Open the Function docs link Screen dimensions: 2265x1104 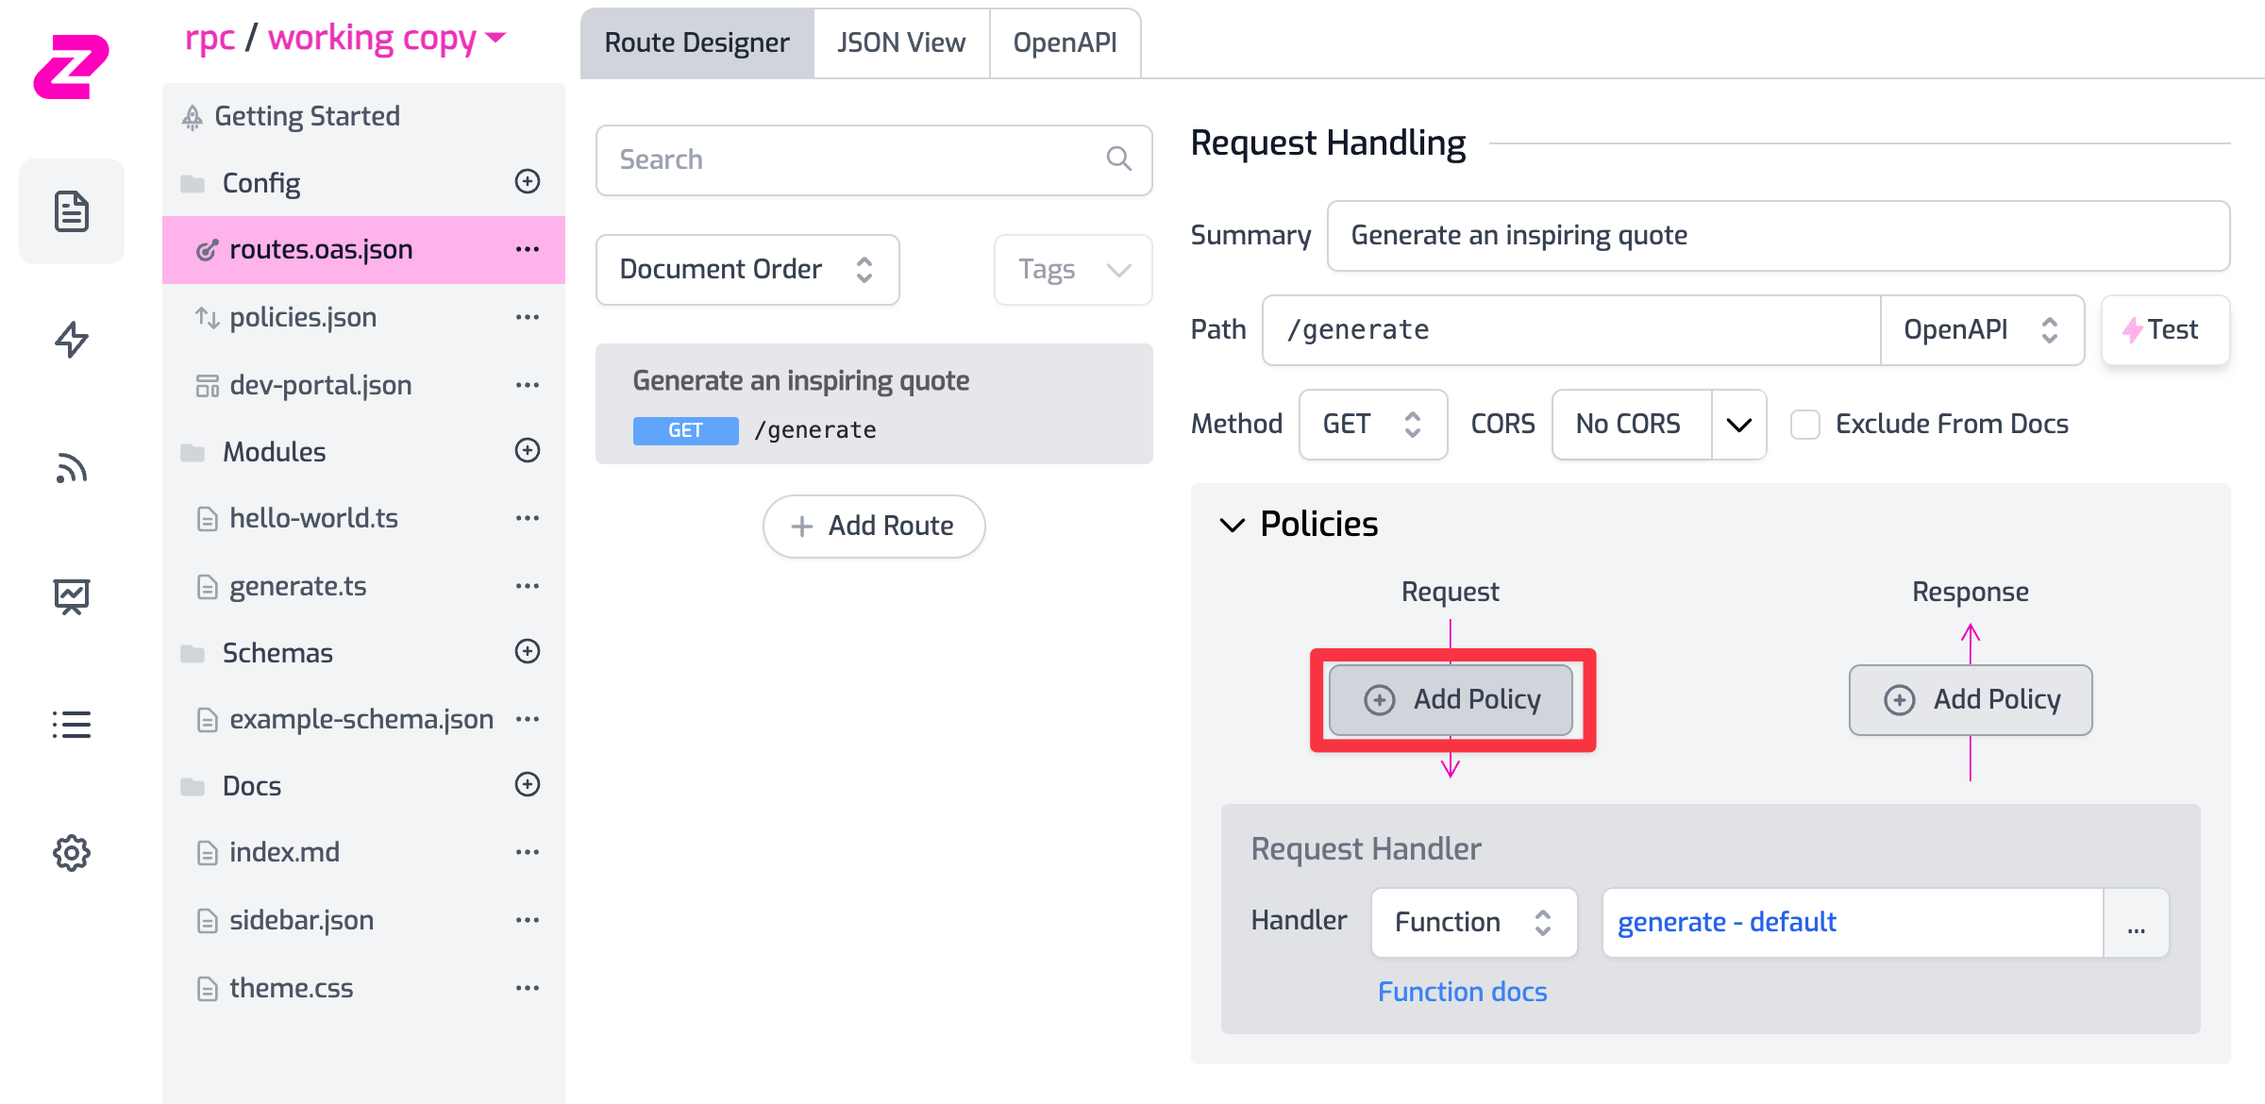(x=1462, y=992)
